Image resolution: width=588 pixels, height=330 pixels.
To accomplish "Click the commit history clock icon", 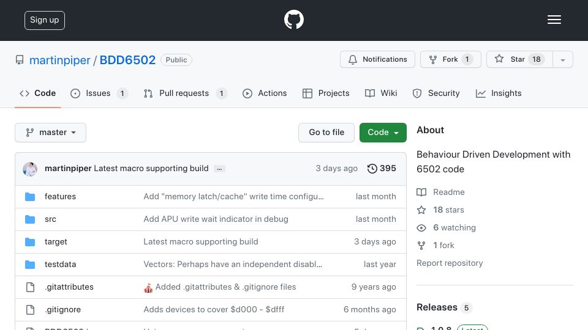I will pos(372,169).
